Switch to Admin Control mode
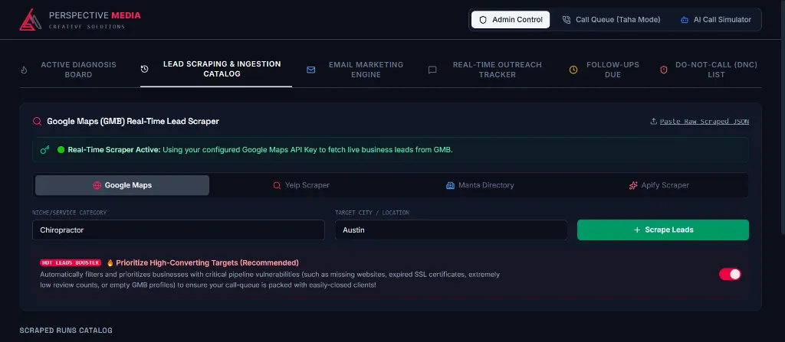Viewport: 785px width, 342px height. click(x=511, y=20)
